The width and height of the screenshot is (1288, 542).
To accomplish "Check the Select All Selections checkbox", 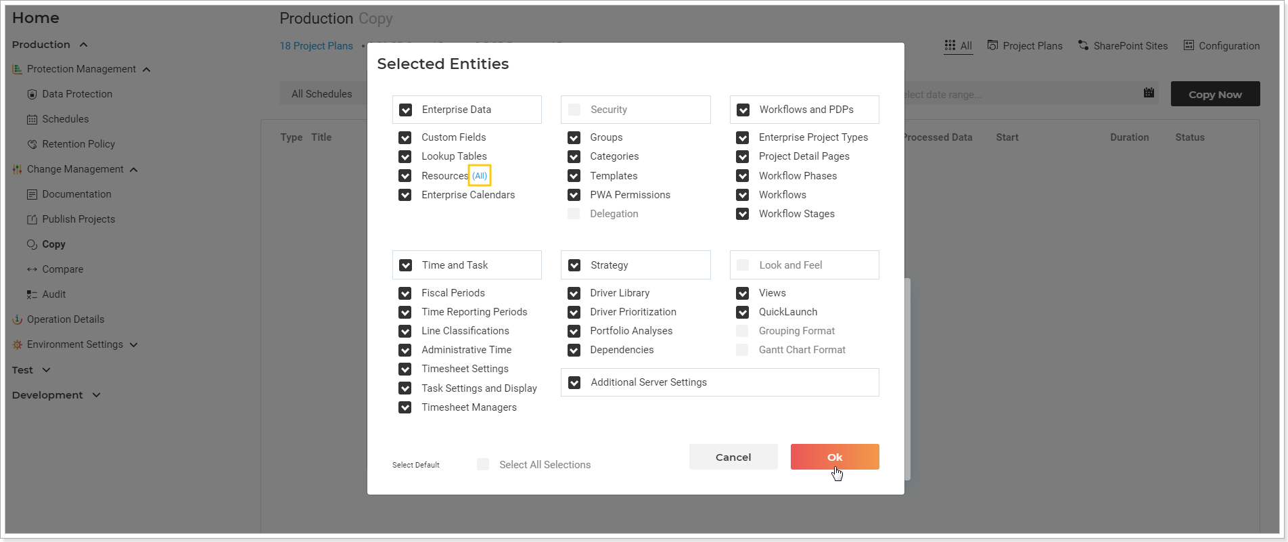I will tap(483, 464).
